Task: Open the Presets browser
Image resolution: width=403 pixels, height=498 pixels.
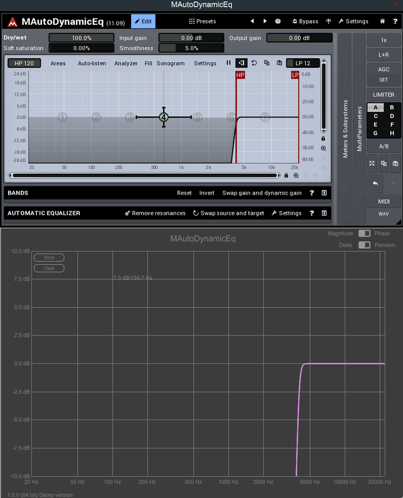Action: [202, 21]
